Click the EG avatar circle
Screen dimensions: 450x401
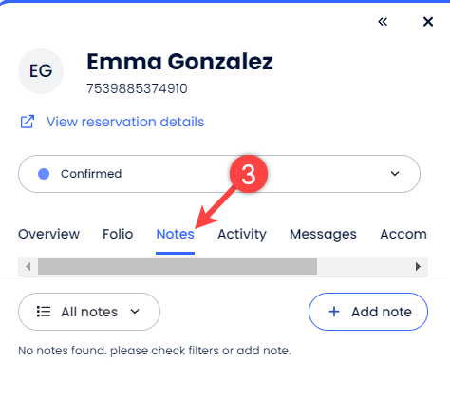click(x=41, y=71)
